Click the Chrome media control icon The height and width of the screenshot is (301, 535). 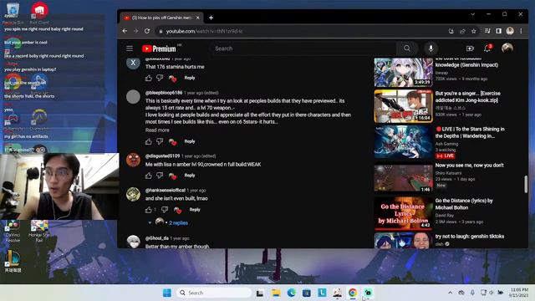[x=487, y=31]
